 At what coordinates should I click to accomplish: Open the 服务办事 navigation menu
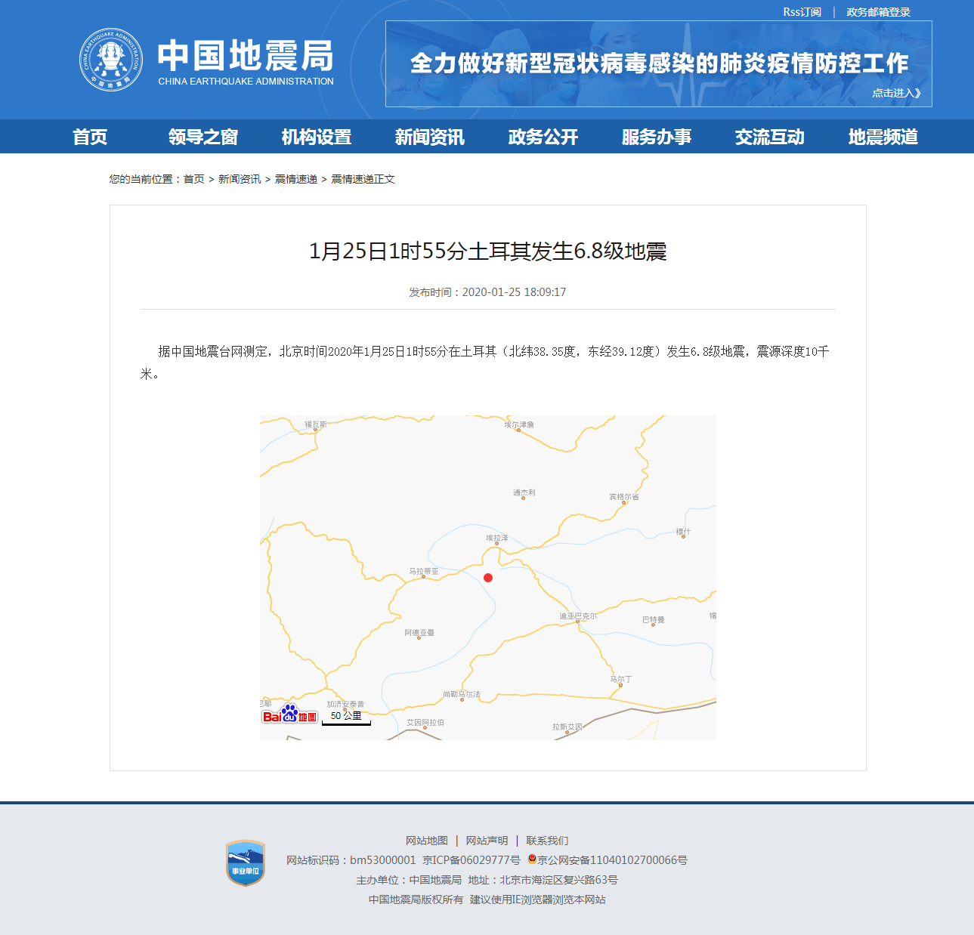point(657,137)
